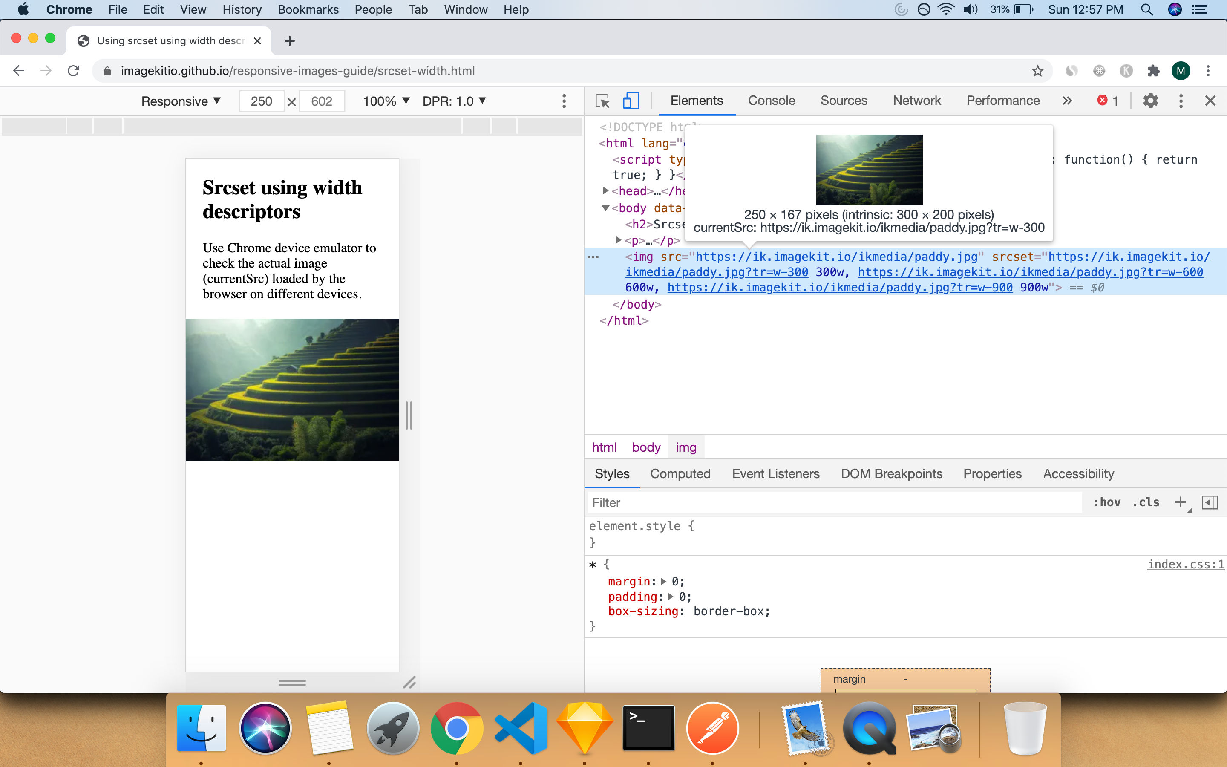This screenshot has height=767, width=1227.
Task: Expand the head element tree node
Action: coord(605,191)
